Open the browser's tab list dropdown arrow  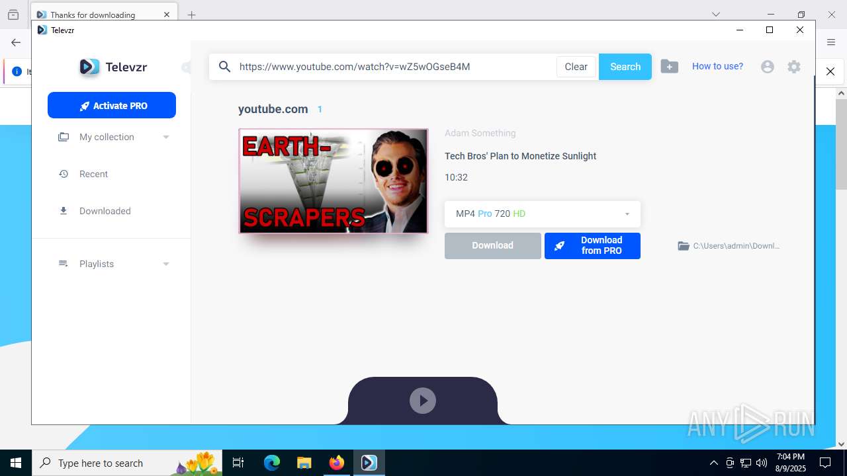pyautogui.click(x=716, y=15)
